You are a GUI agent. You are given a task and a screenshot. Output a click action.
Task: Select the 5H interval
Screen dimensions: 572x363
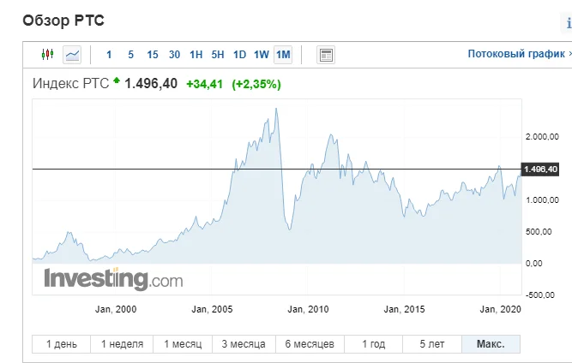click(x=218, y=55)
